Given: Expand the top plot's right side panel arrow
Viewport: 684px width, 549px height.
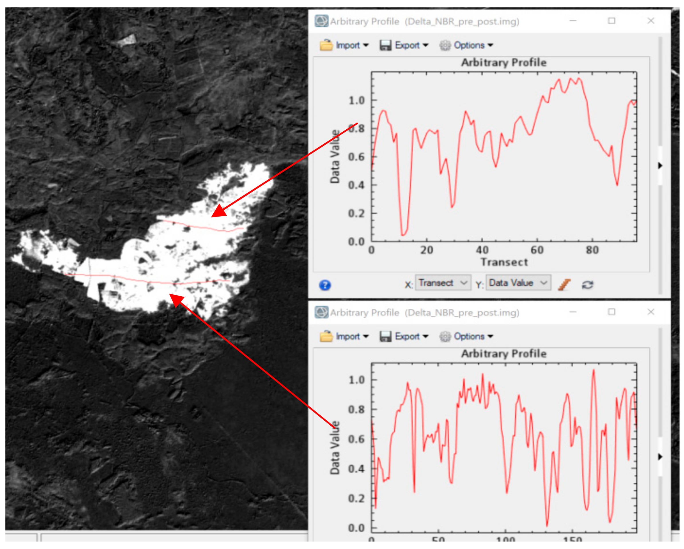Looking at the screenshot, I should point(660,165).
